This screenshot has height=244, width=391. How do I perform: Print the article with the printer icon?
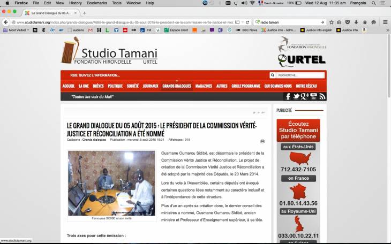point(262,141)
